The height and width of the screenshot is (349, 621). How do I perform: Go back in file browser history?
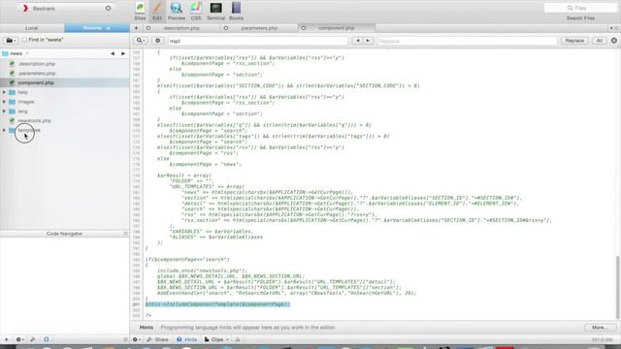113,53
